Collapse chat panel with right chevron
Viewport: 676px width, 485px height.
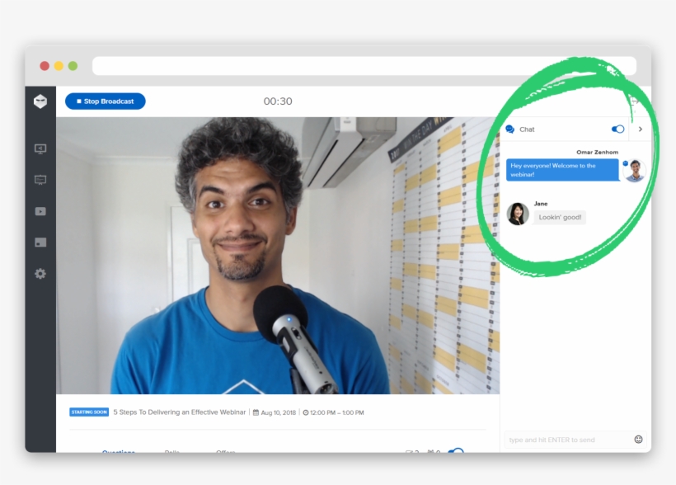tap(641, 129)
